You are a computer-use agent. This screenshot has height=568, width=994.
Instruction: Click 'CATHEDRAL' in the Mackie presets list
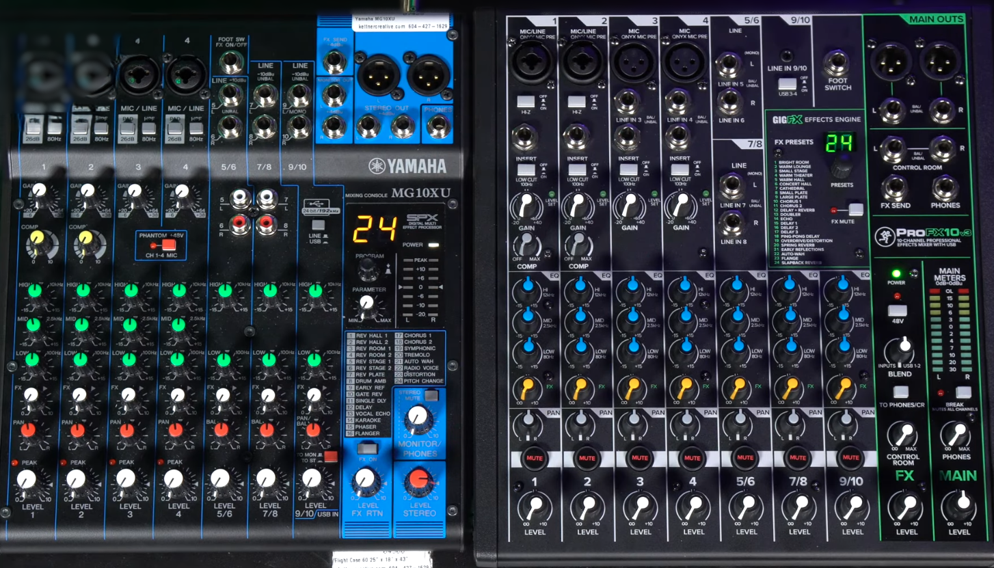pyautogui.click(x=792, y=189)
